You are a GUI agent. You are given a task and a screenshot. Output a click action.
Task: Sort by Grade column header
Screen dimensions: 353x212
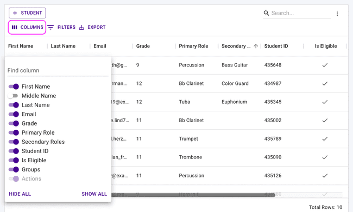(x=143, y=46)
